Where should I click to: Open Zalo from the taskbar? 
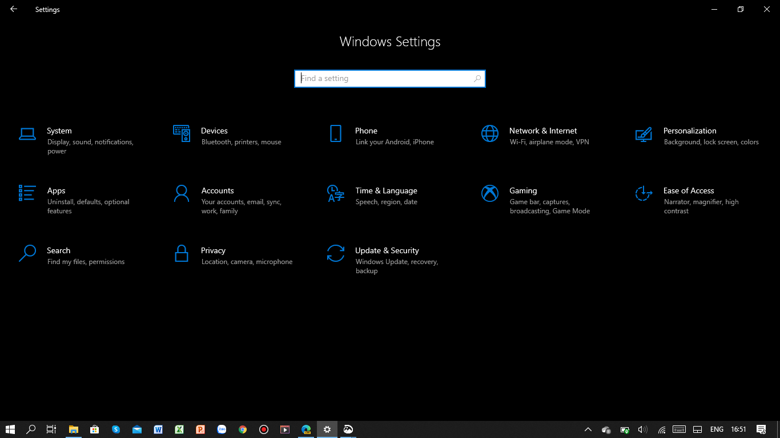point(222,429)
